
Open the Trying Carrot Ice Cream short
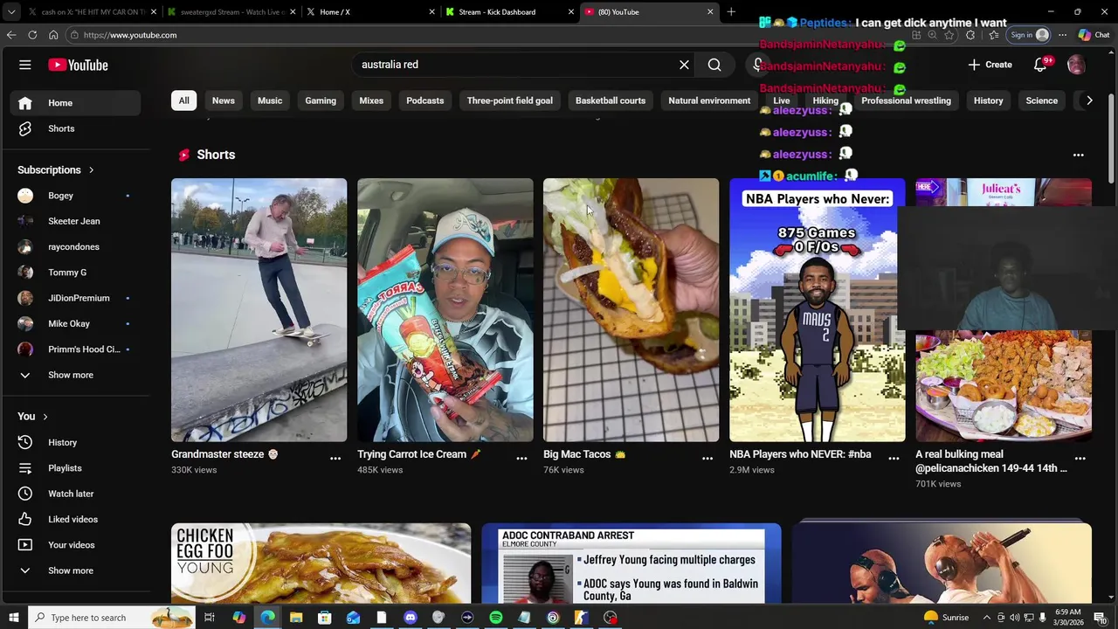tap(445, 309)
